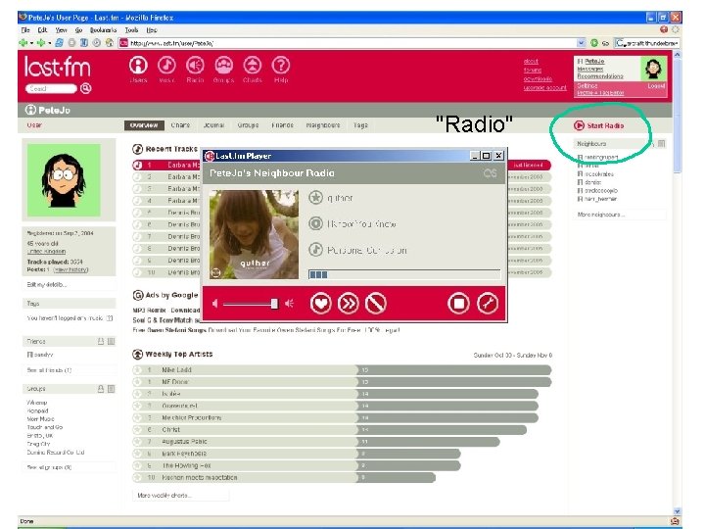Open the File menu
The height and width of the screenshot is (529, 705).
tap(25, 30)
